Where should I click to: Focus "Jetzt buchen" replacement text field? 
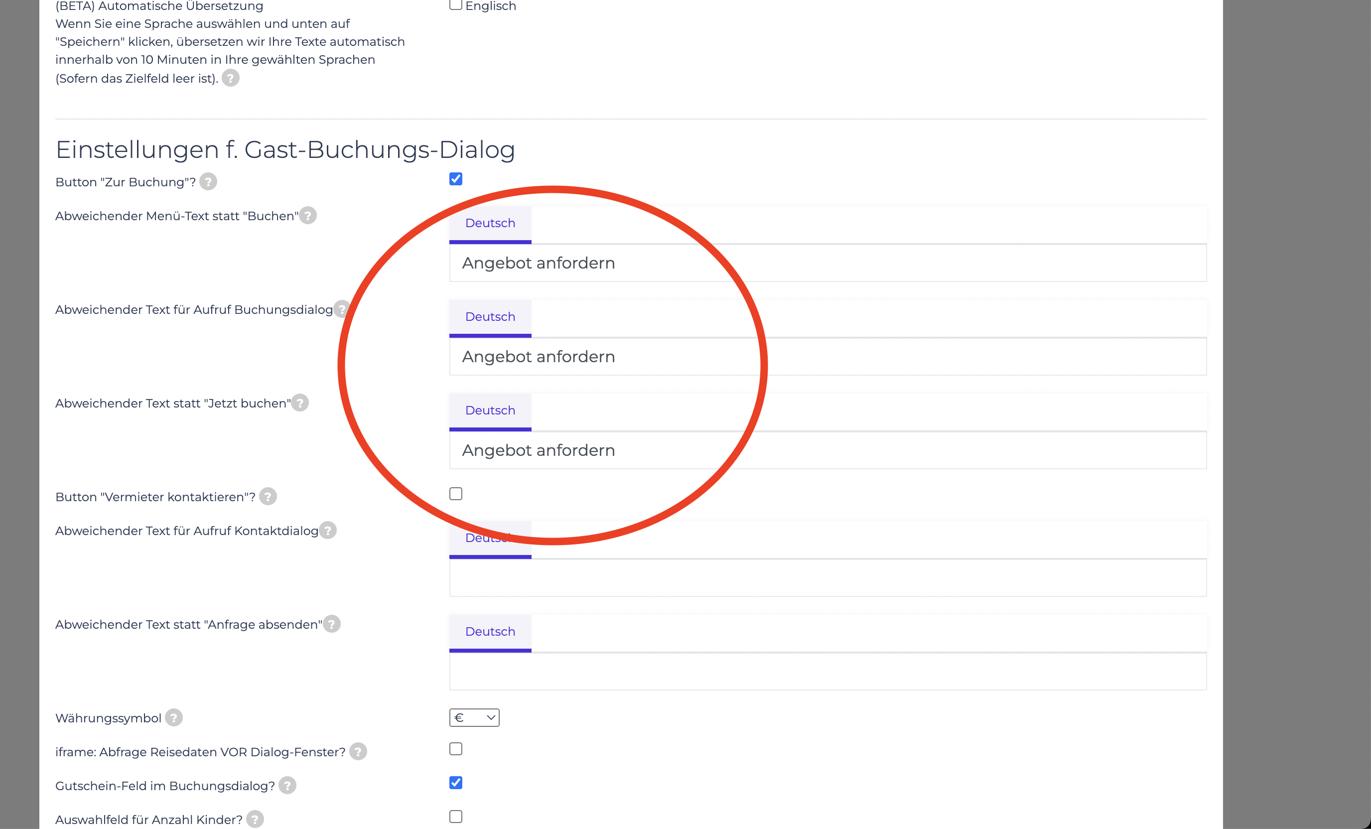click(x=828, y=450)
